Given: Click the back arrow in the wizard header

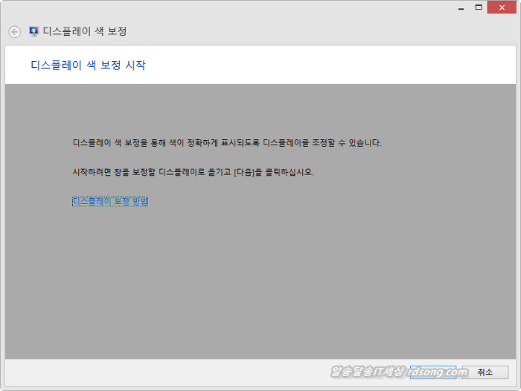Looking at the screenshot, I should click(15, 32).
